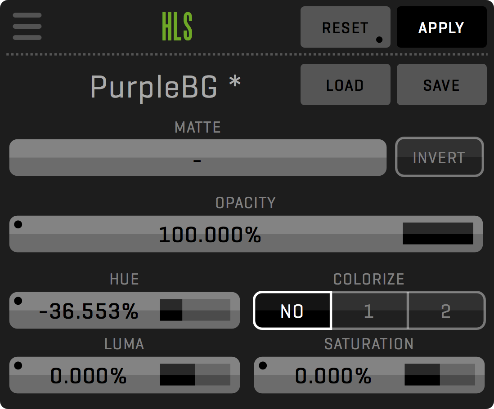494x409 pixels.
Task: Save the preset with Save button
Action: pos(441,84)
